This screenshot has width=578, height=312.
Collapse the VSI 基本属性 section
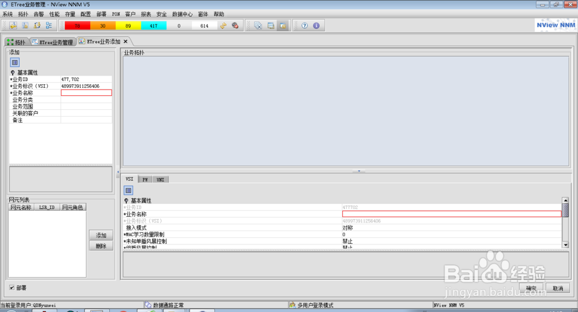(x=126, y=200)
